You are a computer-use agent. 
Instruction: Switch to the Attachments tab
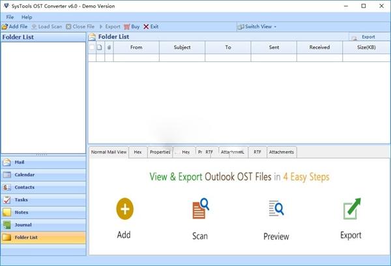(x=282, y=152)
